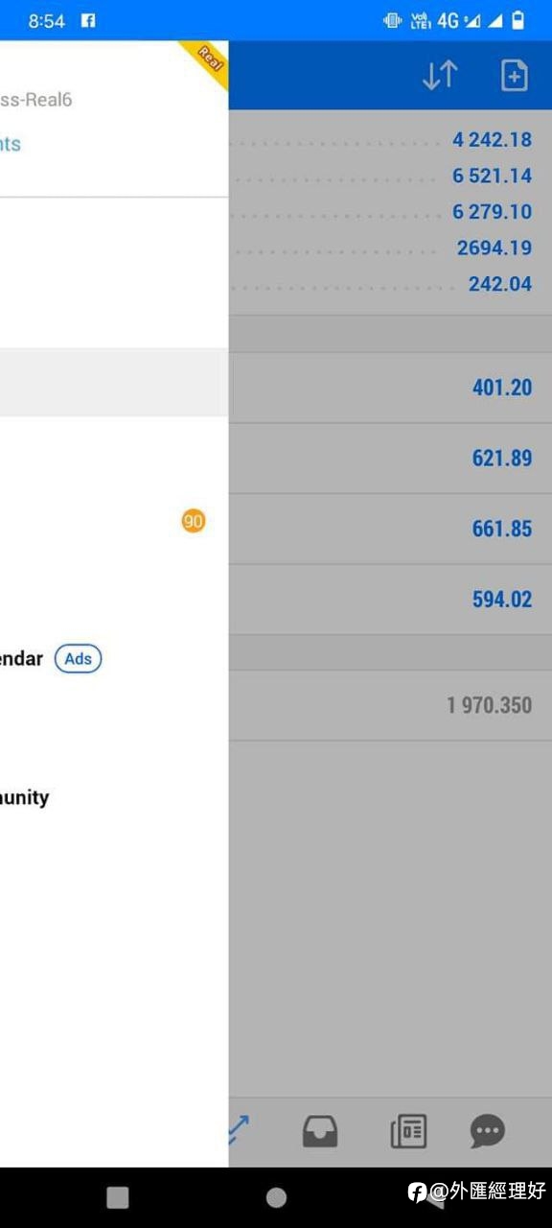Viewport: 552px width, 1228px height.
Task: Select the highlighted grey drawer menu item
Action: pyautogui.click(x=114, y=382)
